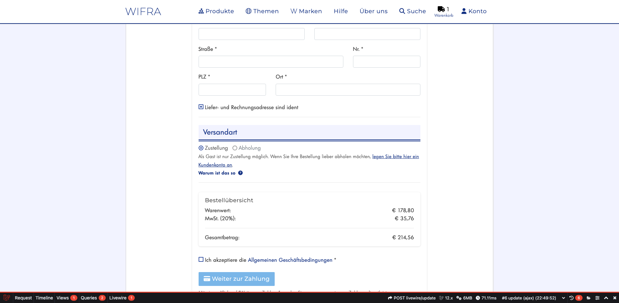This screenshot has height=303, width=619.
Task: Click the question-mark help icon near Warum ist das so
Action: (x=241, y=173)
